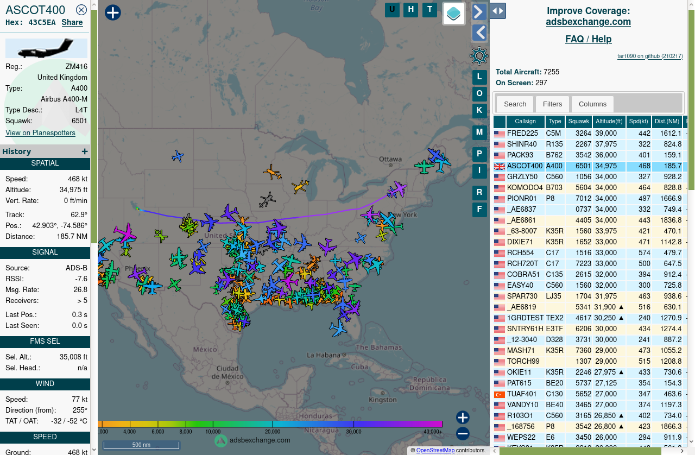
Task: Click the F map option button
Action: click(x=479, y=210)
